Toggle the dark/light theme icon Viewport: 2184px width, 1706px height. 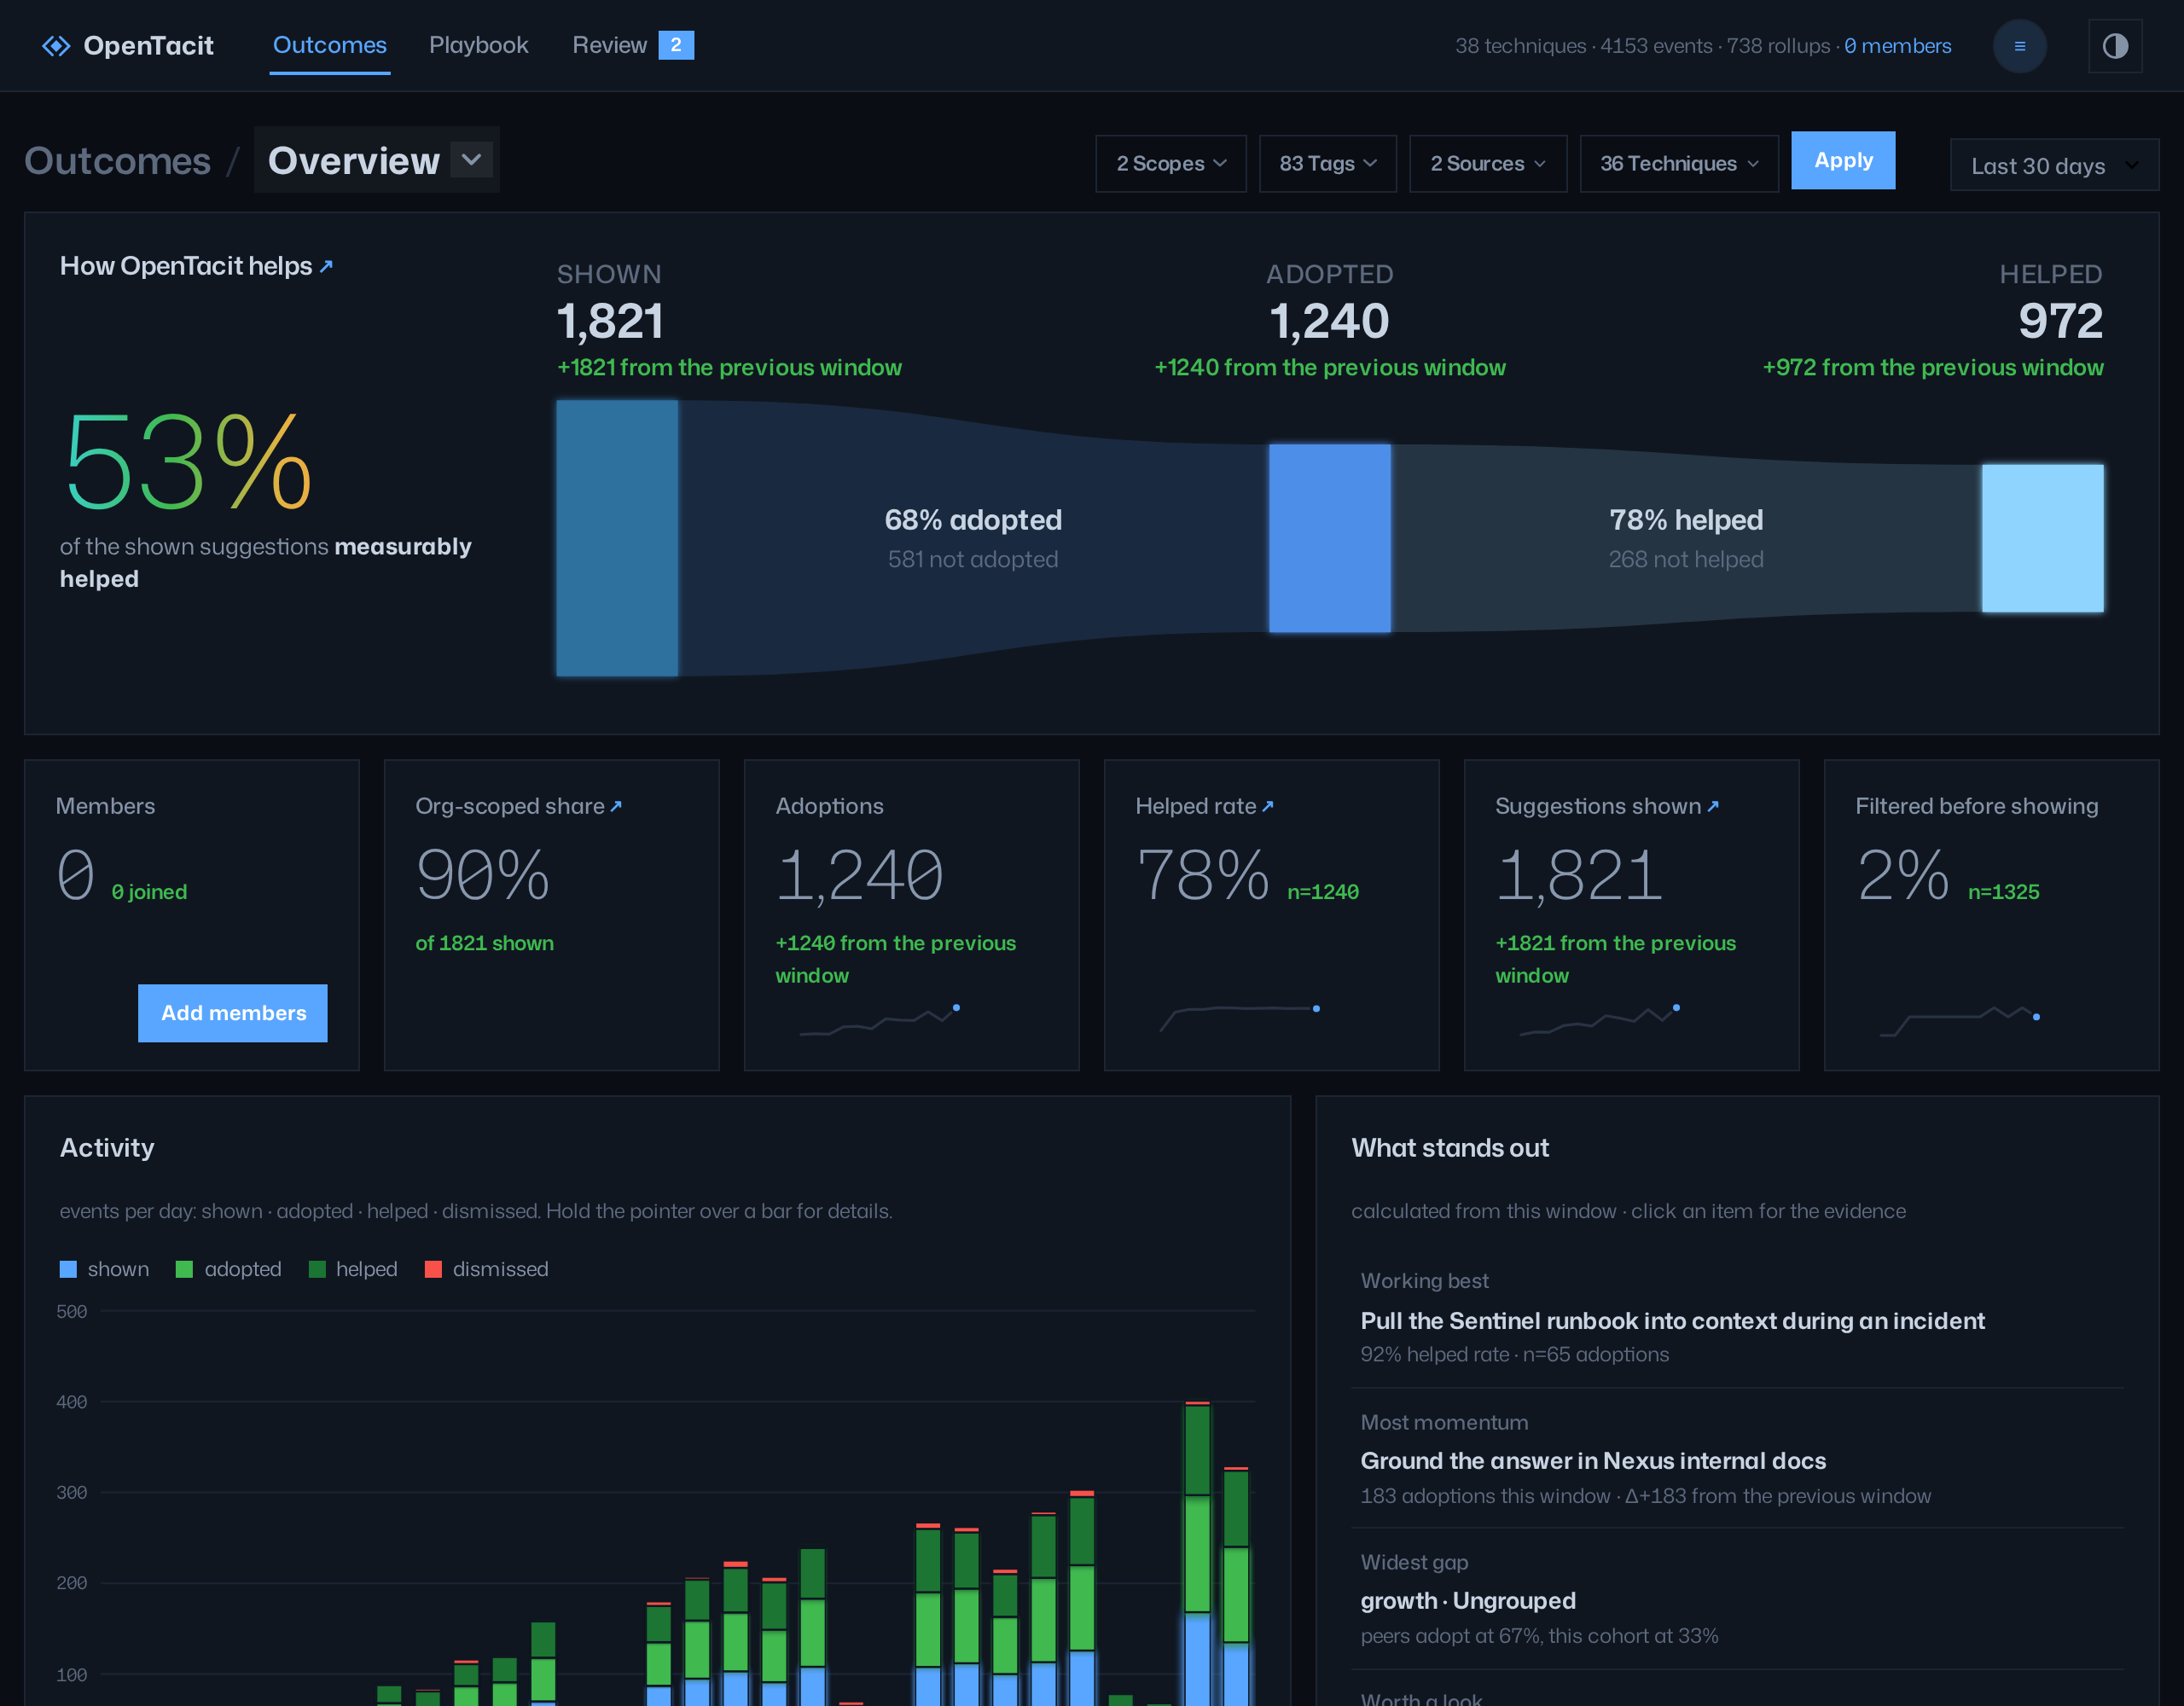click(2115, 46)
